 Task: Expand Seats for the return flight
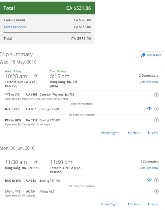click(153, 204)
